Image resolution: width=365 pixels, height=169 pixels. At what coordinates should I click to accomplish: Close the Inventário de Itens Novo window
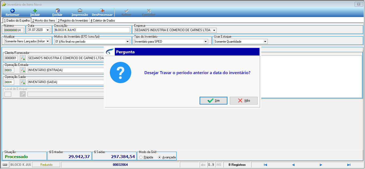click(358, 4)
